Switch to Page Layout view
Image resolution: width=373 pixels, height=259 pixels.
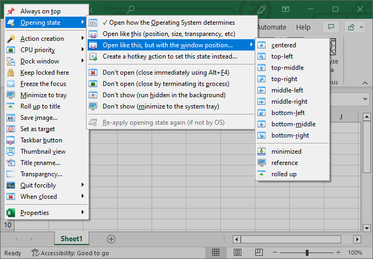point(238,253)
